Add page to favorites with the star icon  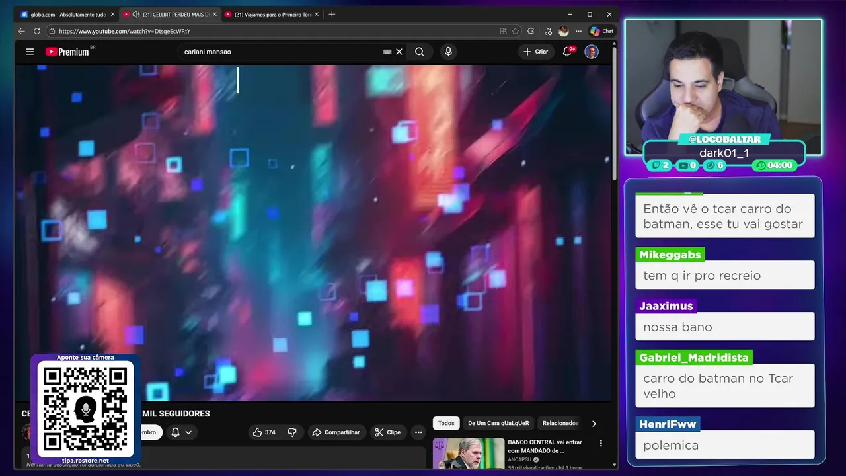point(515,31)
